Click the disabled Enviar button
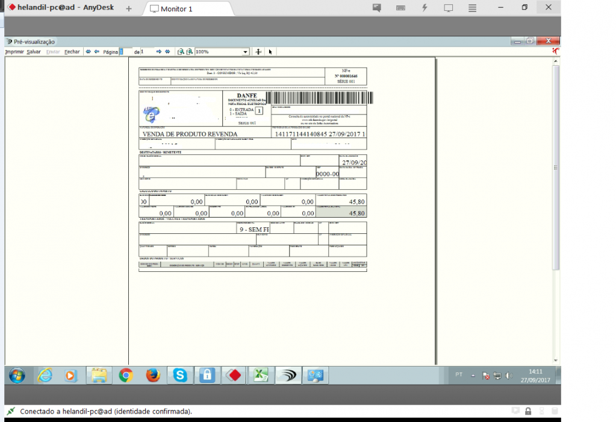 coord(52,51)
